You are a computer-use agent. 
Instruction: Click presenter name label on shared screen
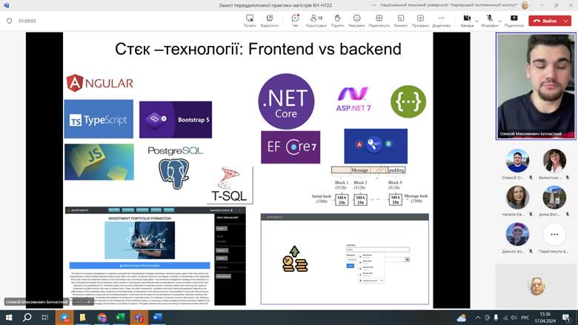(36, 302)
